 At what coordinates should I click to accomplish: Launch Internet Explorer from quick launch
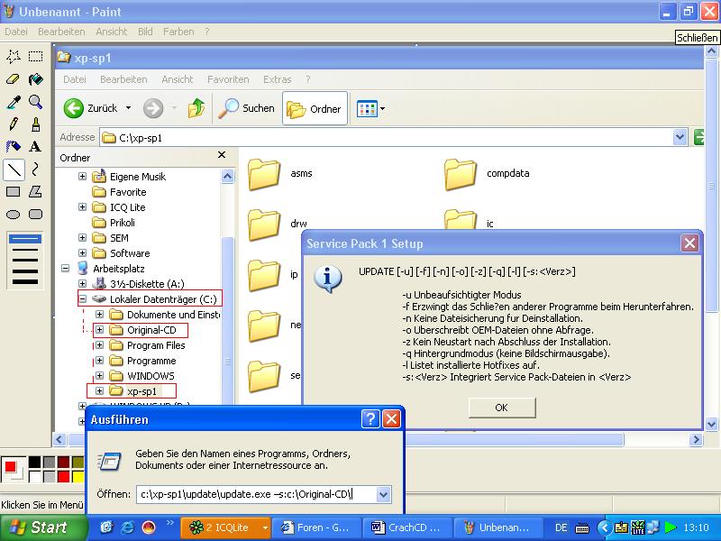tap(127, 527)
